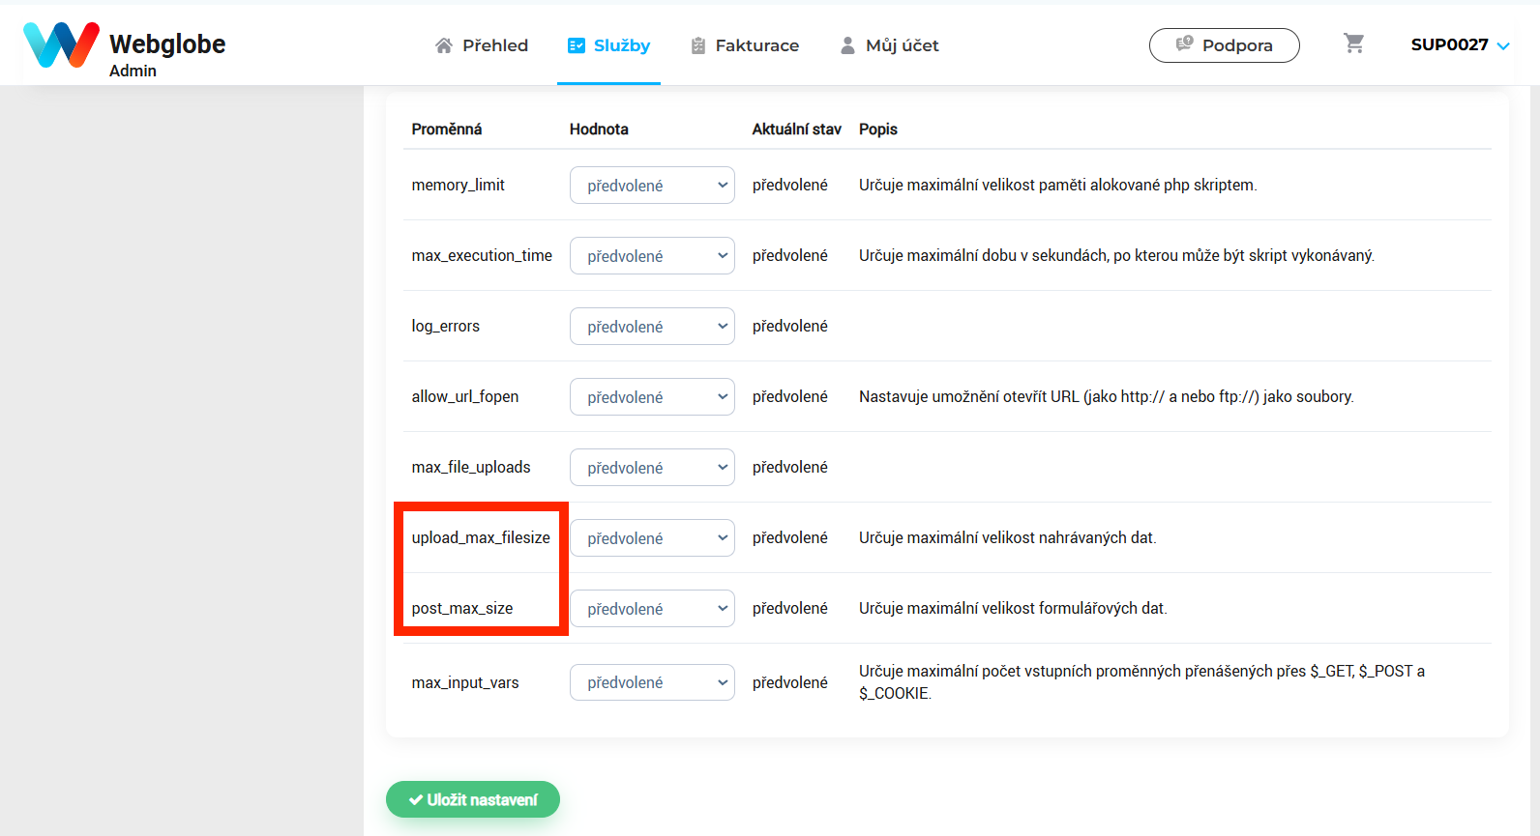
Task: Open the memory_limit value dropdown
Action: (652, 186)
